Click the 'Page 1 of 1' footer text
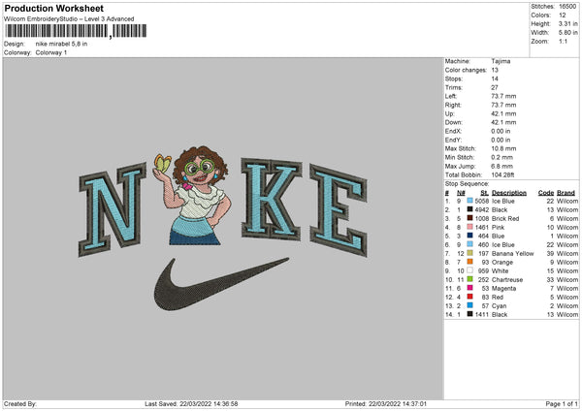 (562, 403)
